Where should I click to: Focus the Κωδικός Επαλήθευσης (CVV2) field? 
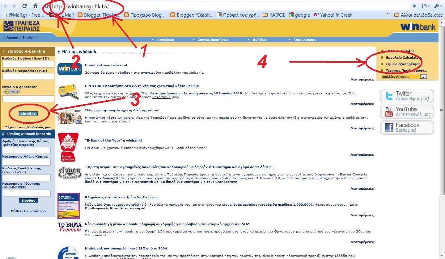pos(27,178)
